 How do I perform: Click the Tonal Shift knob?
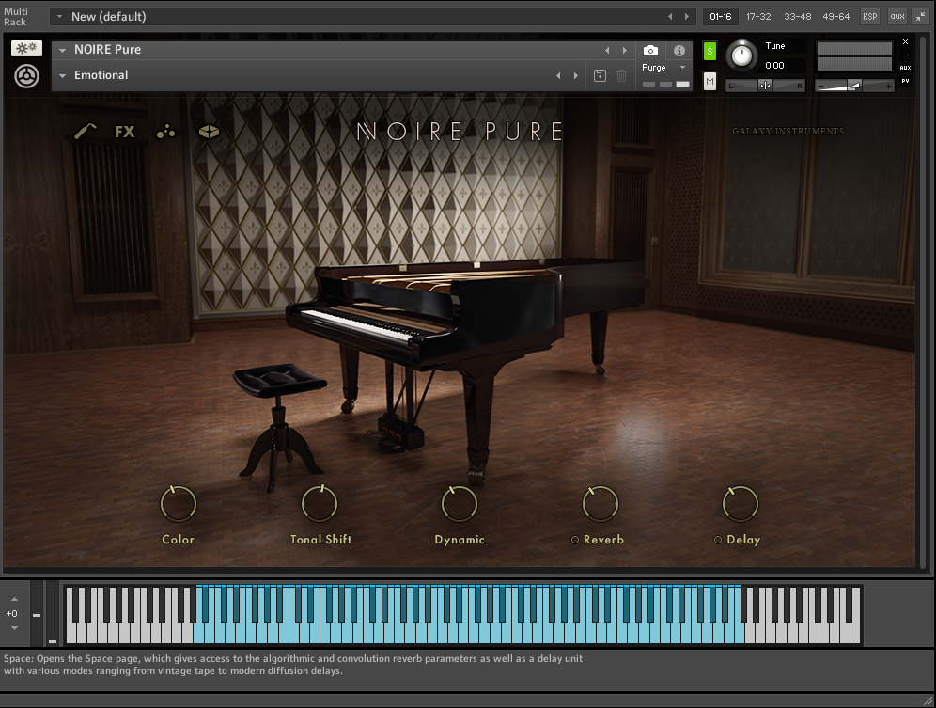(320, 504)
